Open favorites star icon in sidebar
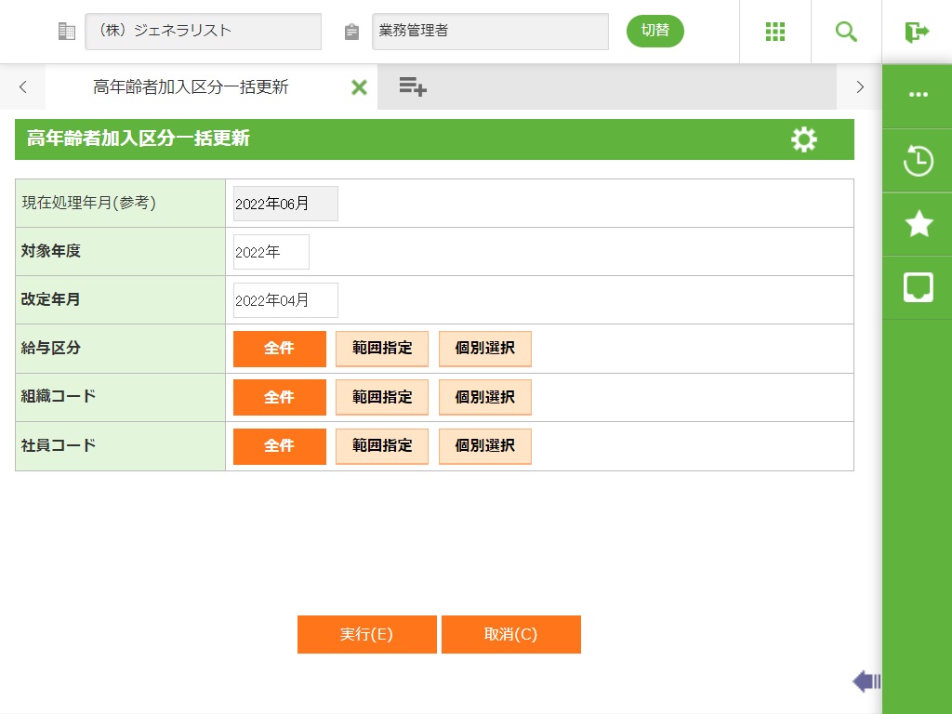This screenshot has width=952, height=714. tap(918, 224)
